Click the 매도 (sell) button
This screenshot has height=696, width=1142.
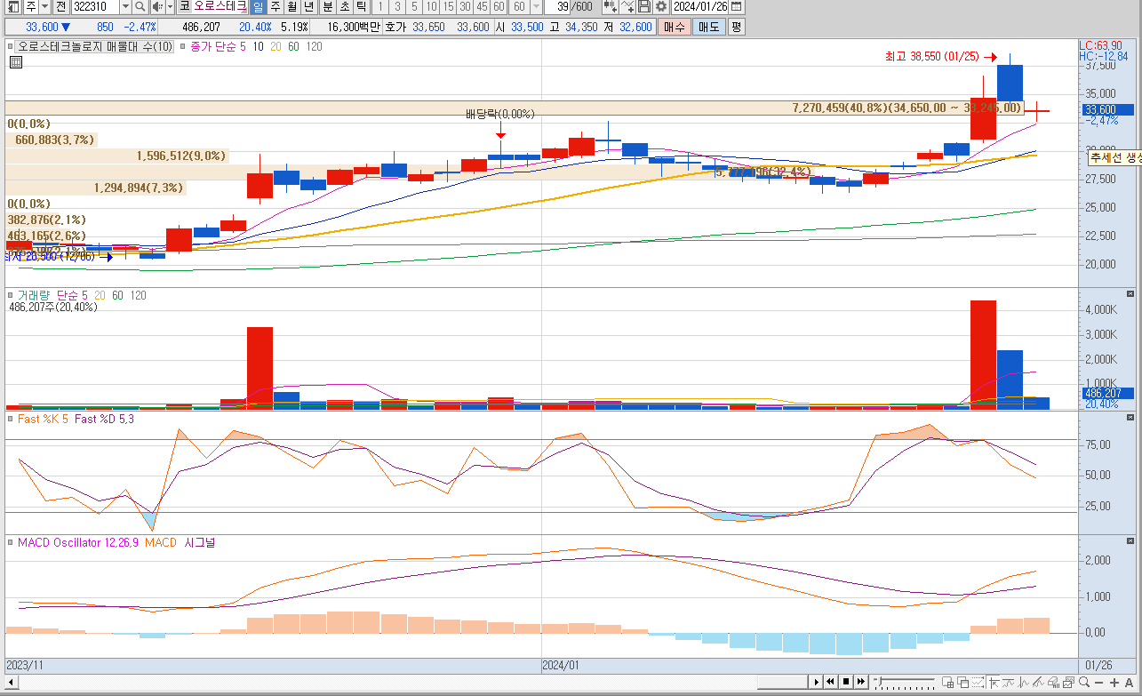tap(708, 27)
